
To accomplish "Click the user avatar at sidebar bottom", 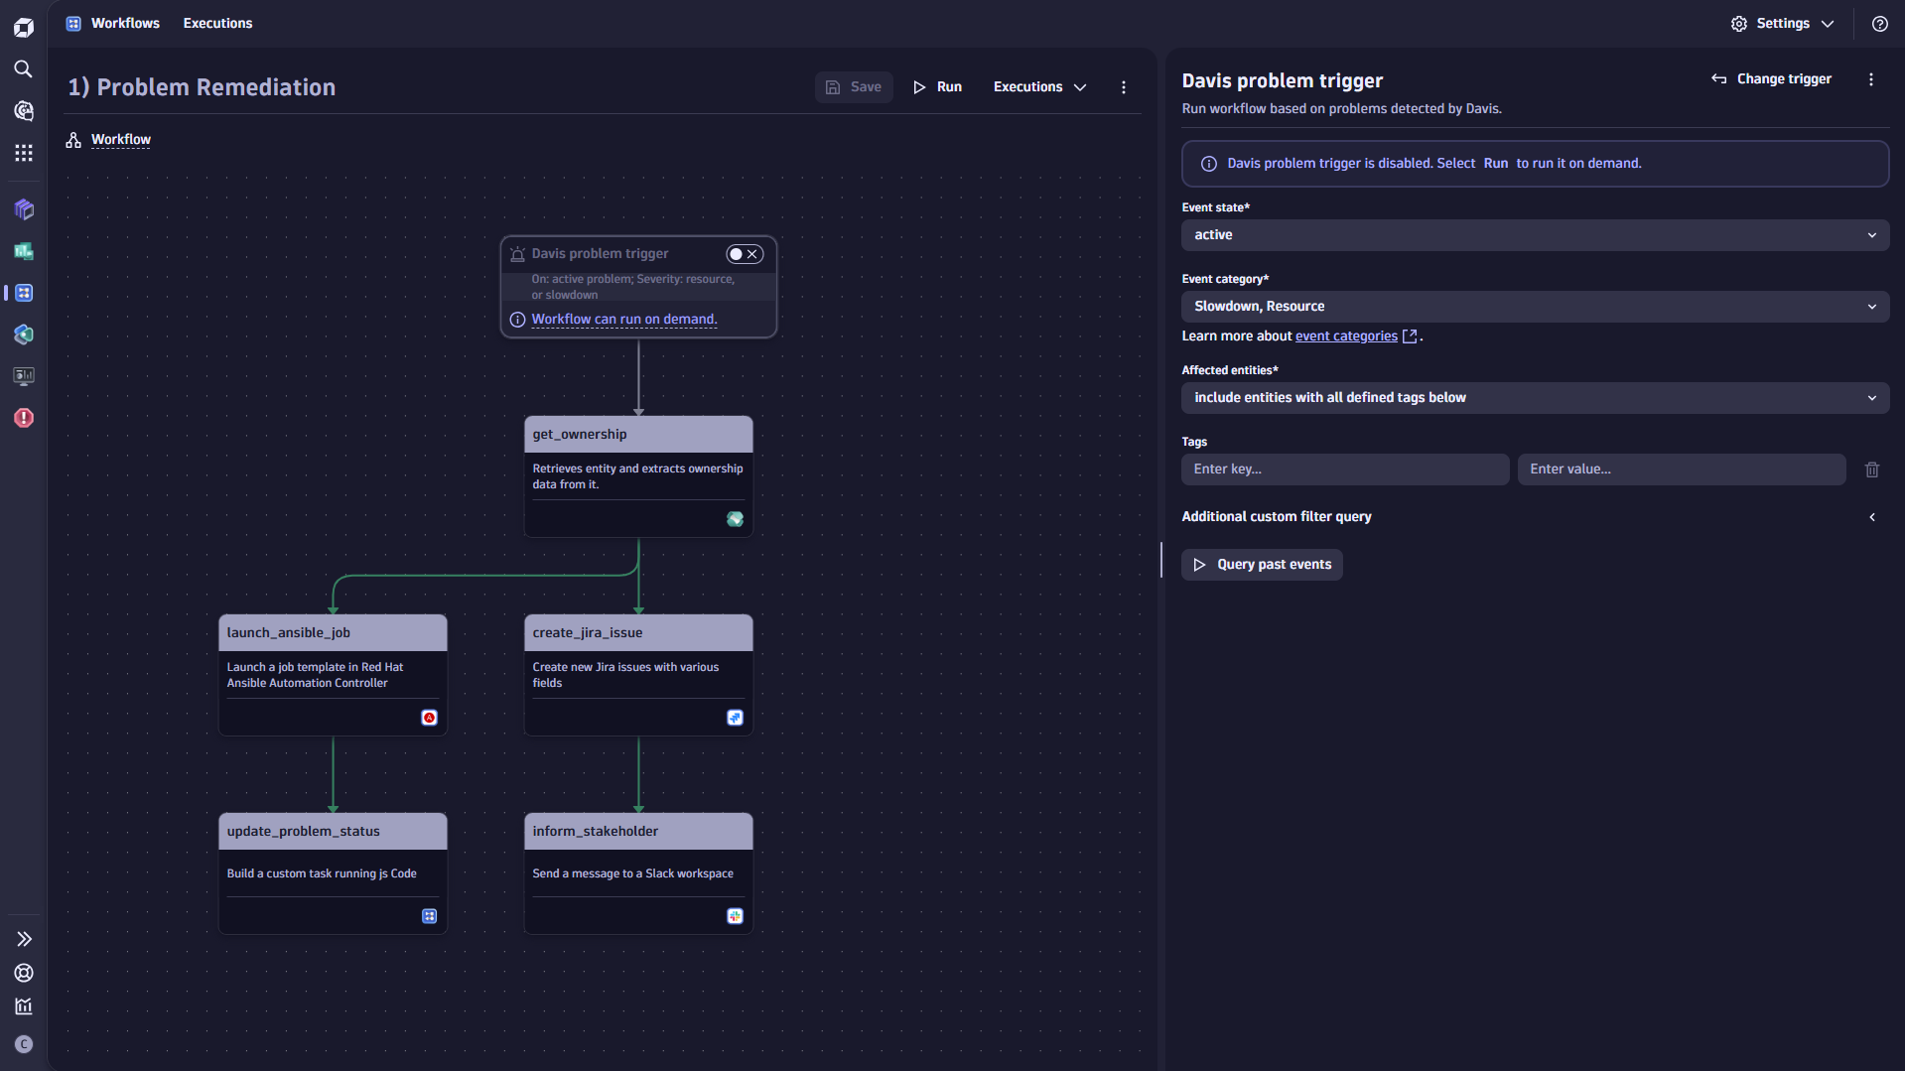I will pyautogui.click(x=24, y=1044).
